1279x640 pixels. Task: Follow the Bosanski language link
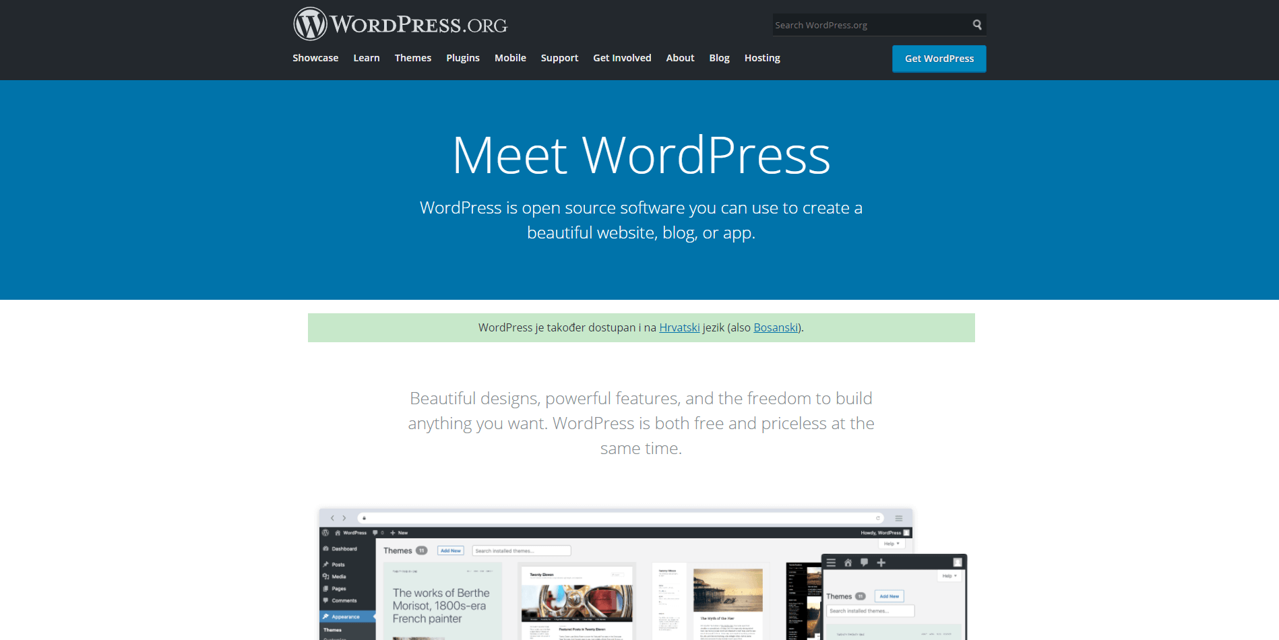point(776,327)
